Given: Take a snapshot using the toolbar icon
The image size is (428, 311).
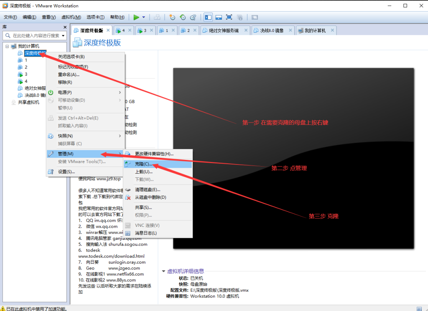Looking at the screenshot, I should point(172,17).
